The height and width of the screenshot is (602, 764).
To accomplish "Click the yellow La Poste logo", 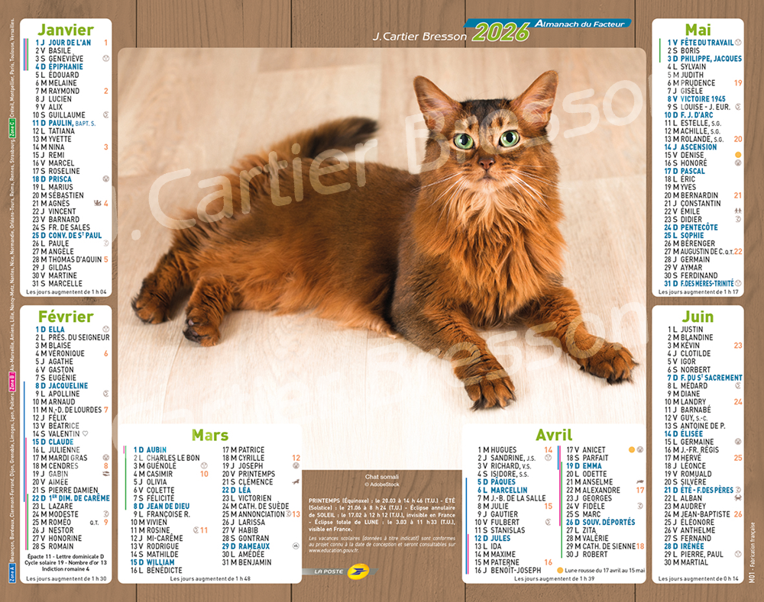I will pos(356,571).
